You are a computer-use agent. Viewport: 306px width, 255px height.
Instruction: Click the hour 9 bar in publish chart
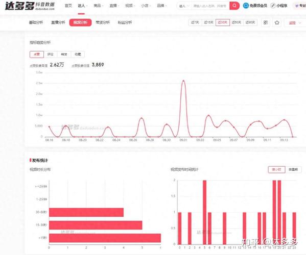pyautogui.click(x=224, y=228)
